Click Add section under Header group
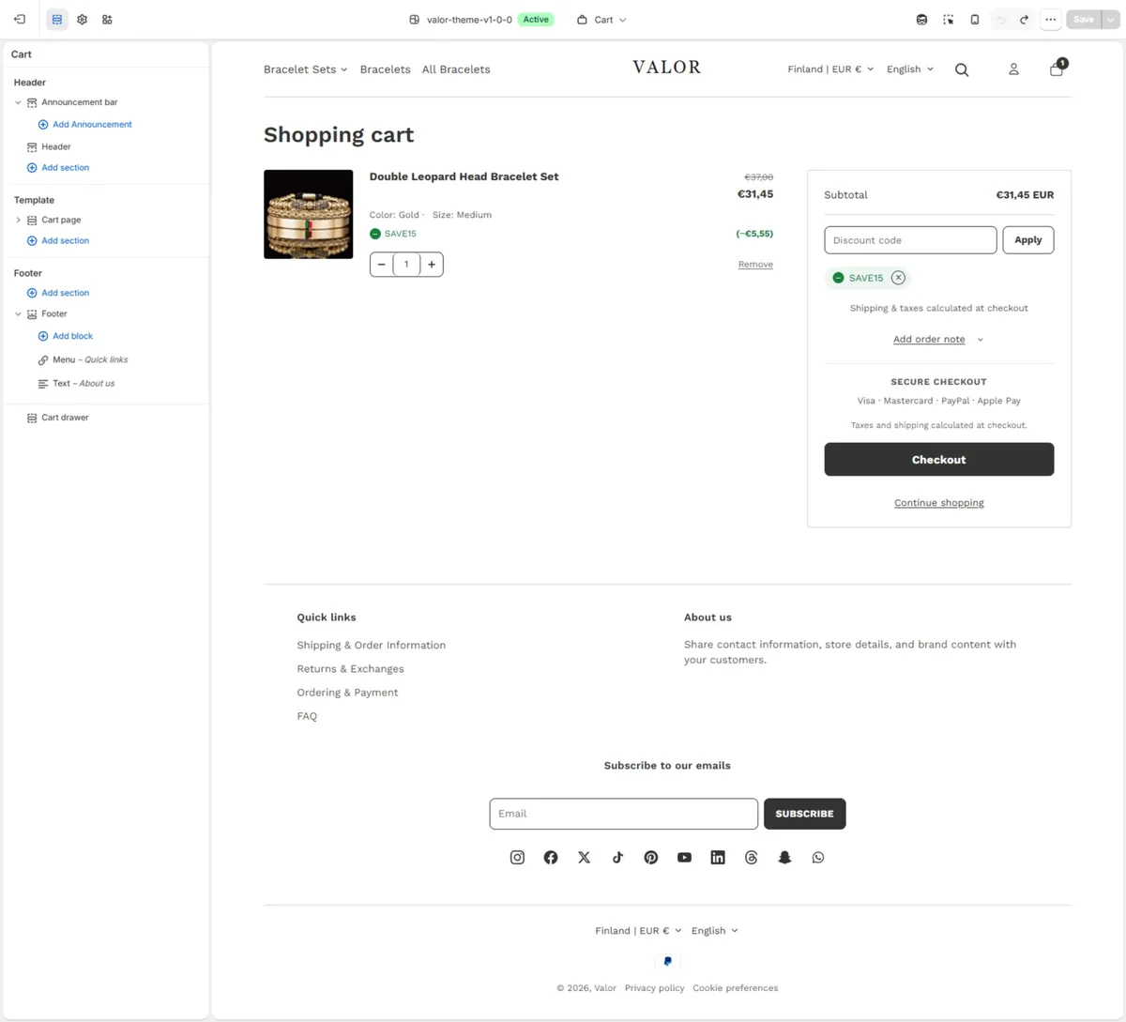 (58, 168)
